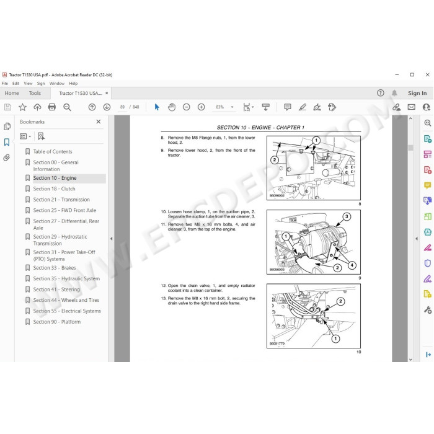Screen dimensions: 434x434
Task: Open the Sign menu
Action: pyautogui.click(x=41, y=83)
